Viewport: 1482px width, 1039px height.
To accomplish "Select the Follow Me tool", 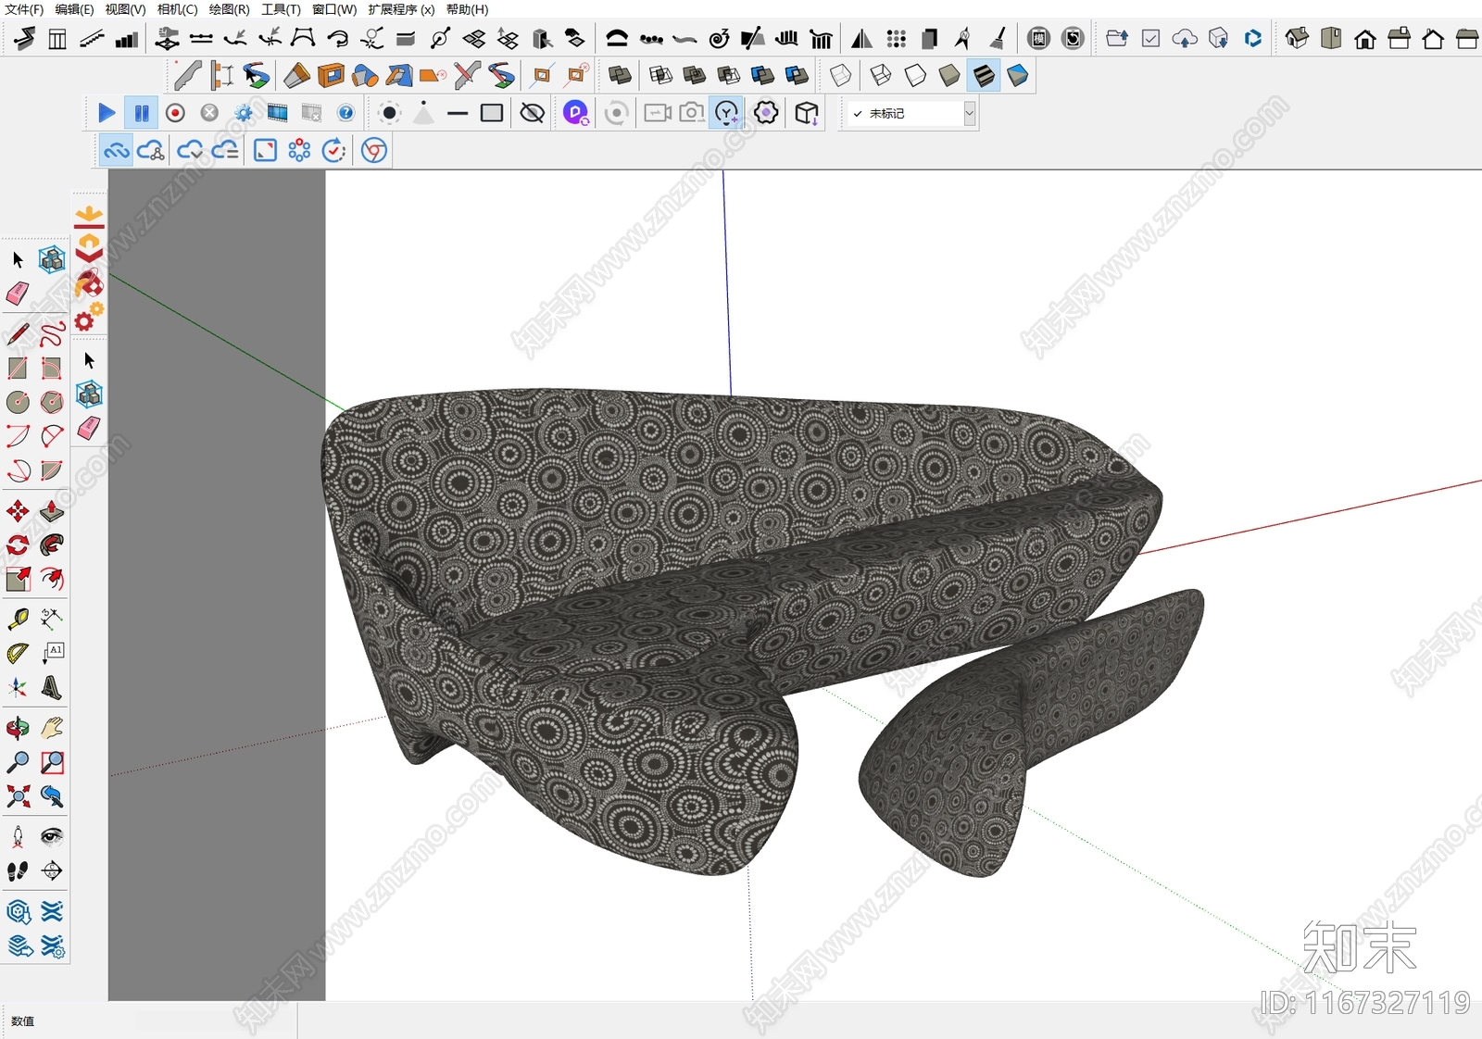I will click(52, 545).
